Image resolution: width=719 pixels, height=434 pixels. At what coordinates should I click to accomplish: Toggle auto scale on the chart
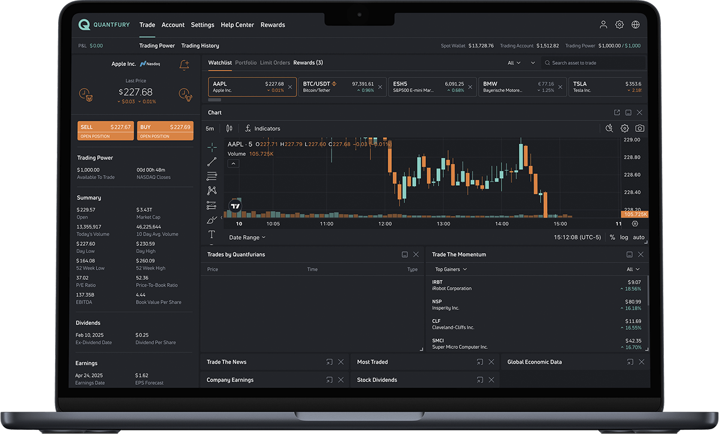639,237
